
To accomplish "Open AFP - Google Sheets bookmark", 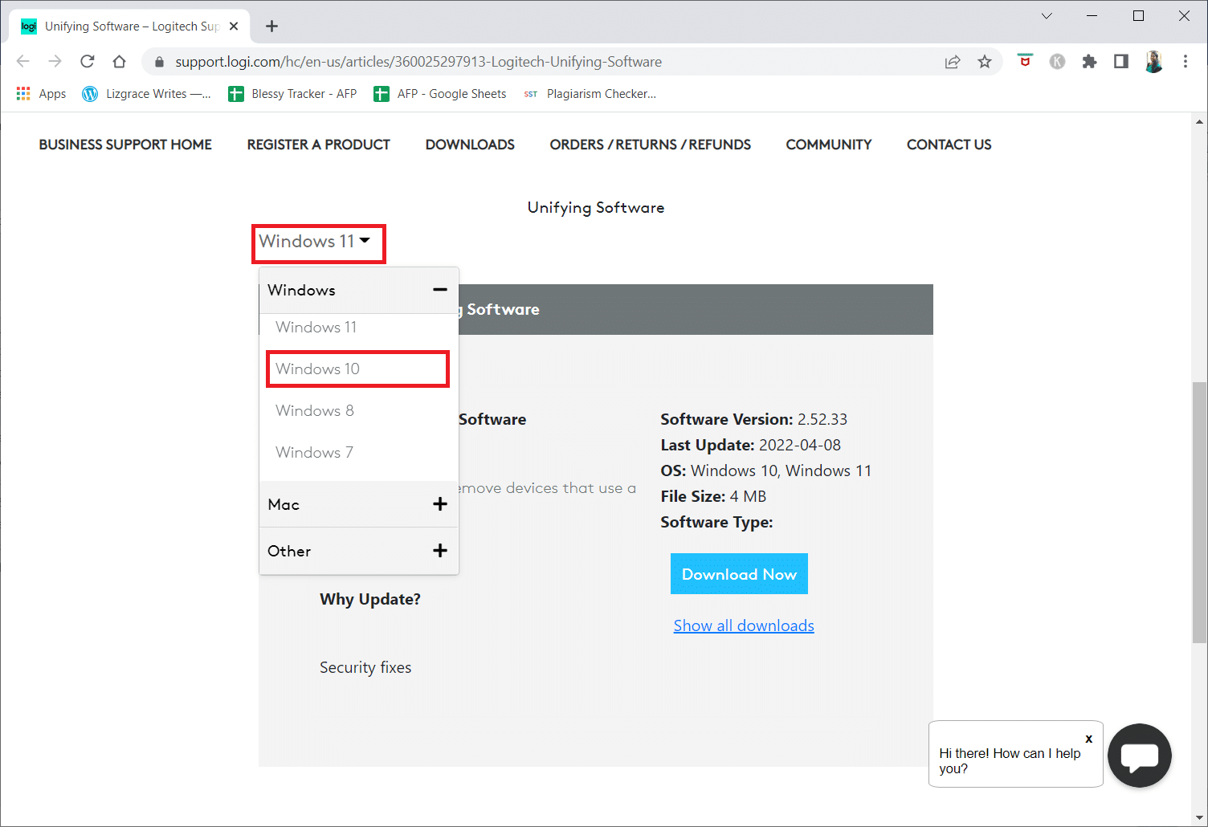I will coord(439,94).
